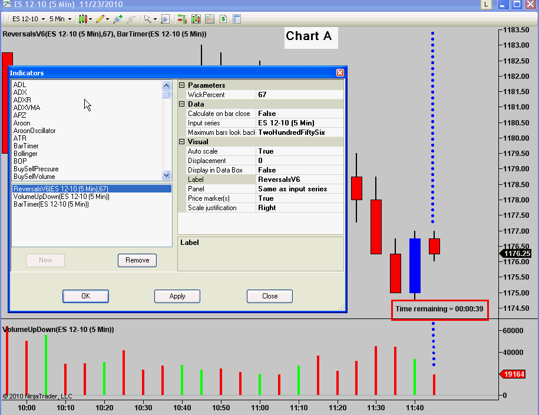The image size is (539, 415).
Task: Open the chart Properties toolbar icon
Action: click(x=237, y=19)
